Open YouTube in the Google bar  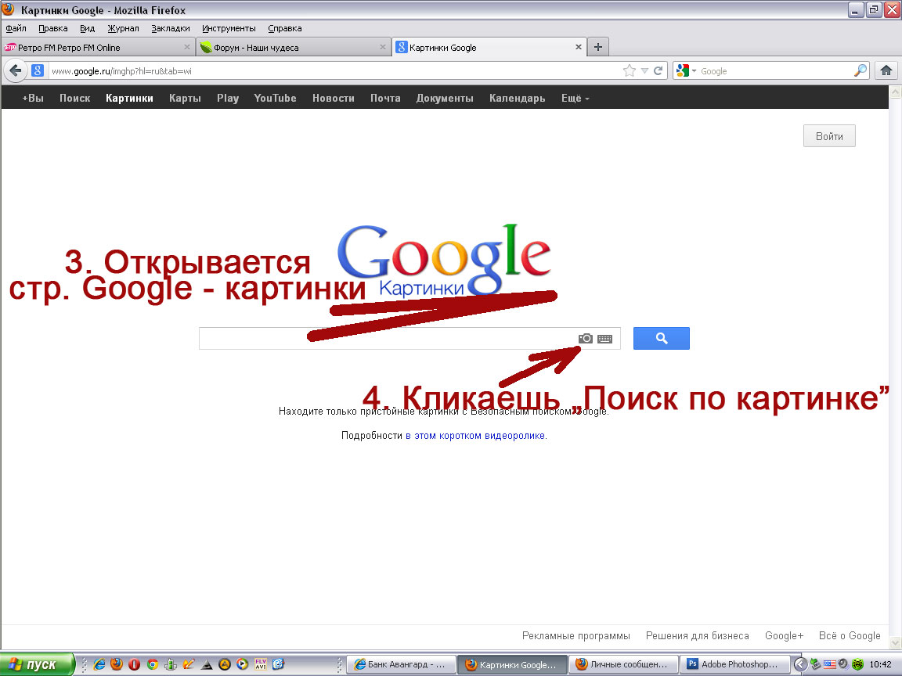(275, 99)
